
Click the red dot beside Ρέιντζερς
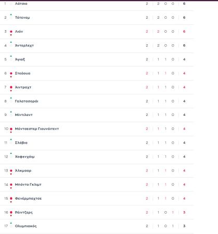tap(11, 212)
